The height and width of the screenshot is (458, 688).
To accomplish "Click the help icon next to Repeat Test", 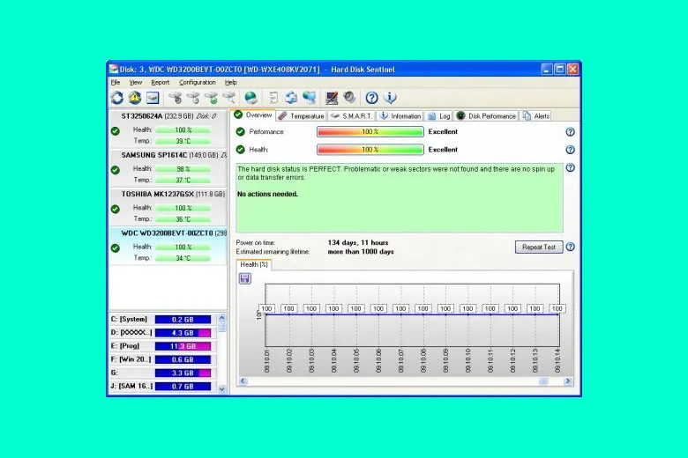I will (570, 247).
